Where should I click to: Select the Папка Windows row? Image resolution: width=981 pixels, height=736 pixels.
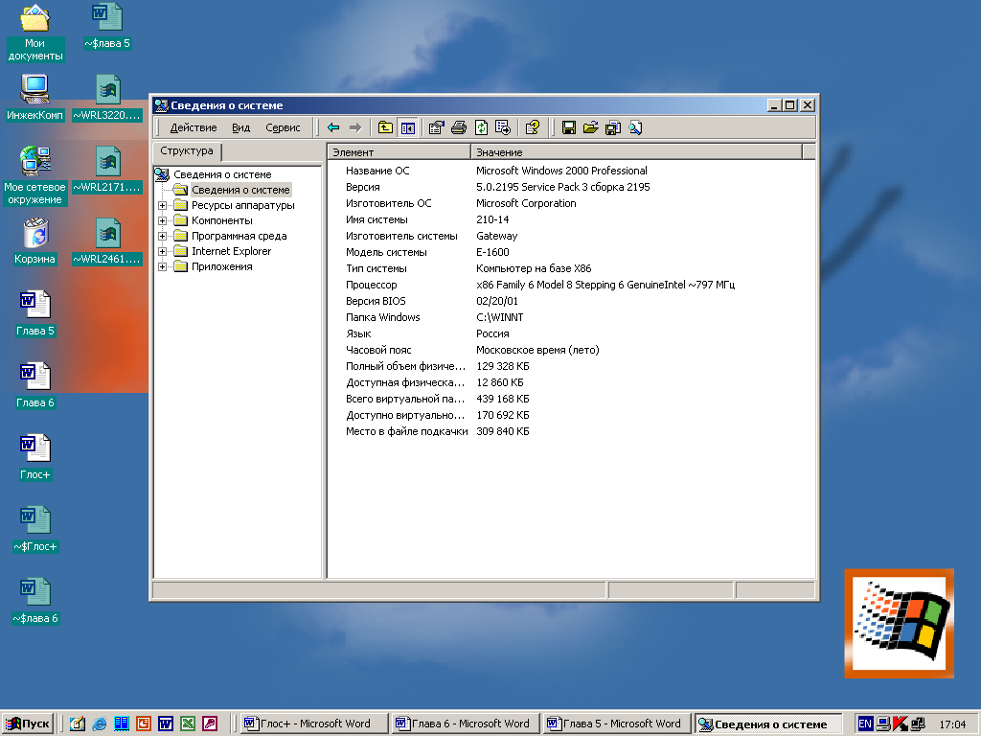(x=571, y=317)
